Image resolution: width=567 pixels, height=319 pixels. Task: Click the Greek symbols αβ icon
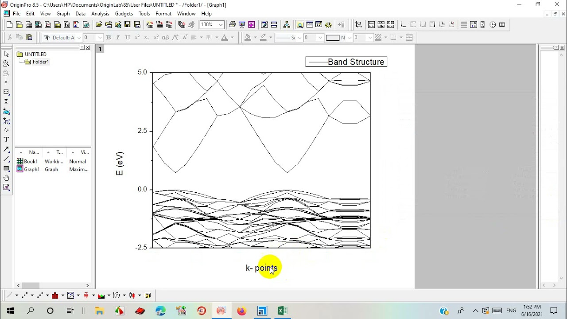[x=165, y=38]
